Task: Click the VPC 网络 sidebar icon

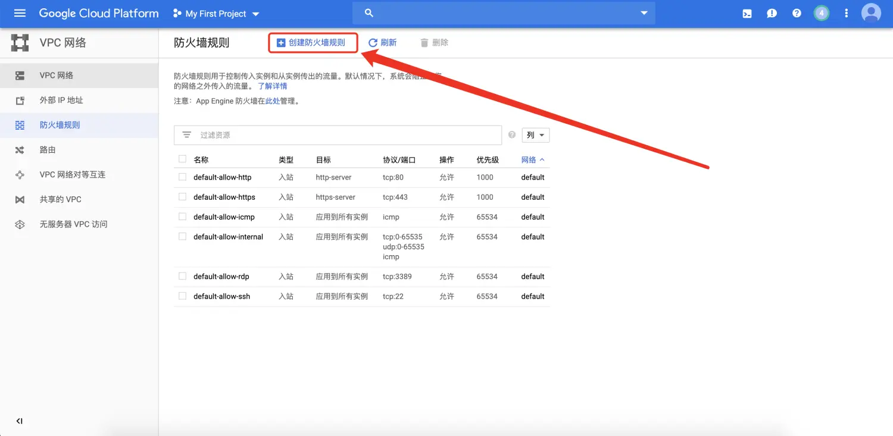Action: pos(20,76)
